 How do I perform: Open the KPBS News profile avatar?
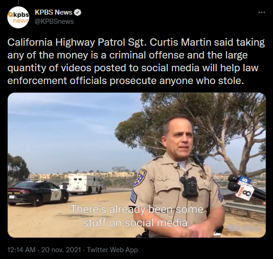coord(18,17)
